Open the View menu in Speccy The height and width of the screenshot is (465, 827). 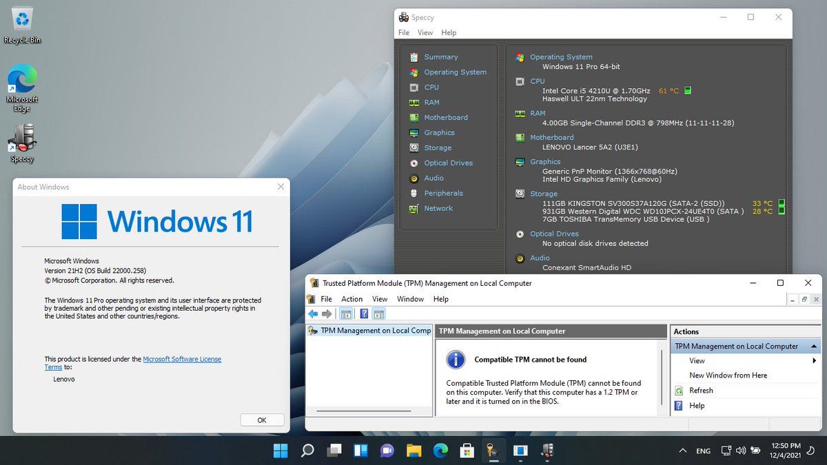click(x=425, y=32)
